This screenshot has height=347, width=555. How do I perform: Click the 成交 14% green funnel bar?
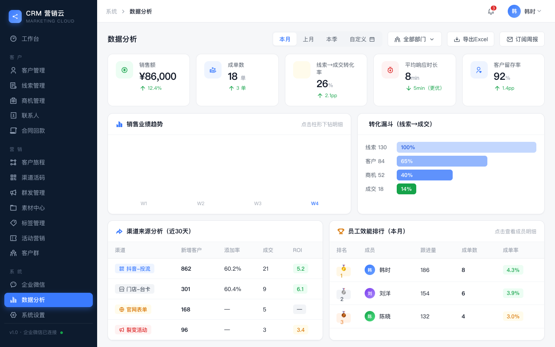[406, 189]
